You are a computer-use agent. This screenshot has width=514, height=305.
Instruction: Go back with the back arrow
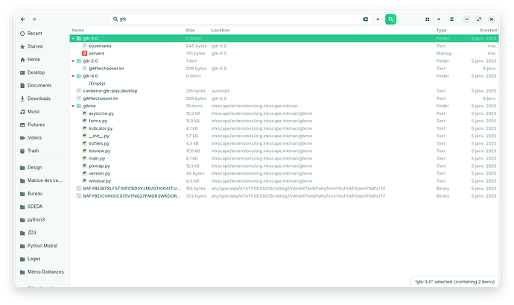(x=22, y=19)
